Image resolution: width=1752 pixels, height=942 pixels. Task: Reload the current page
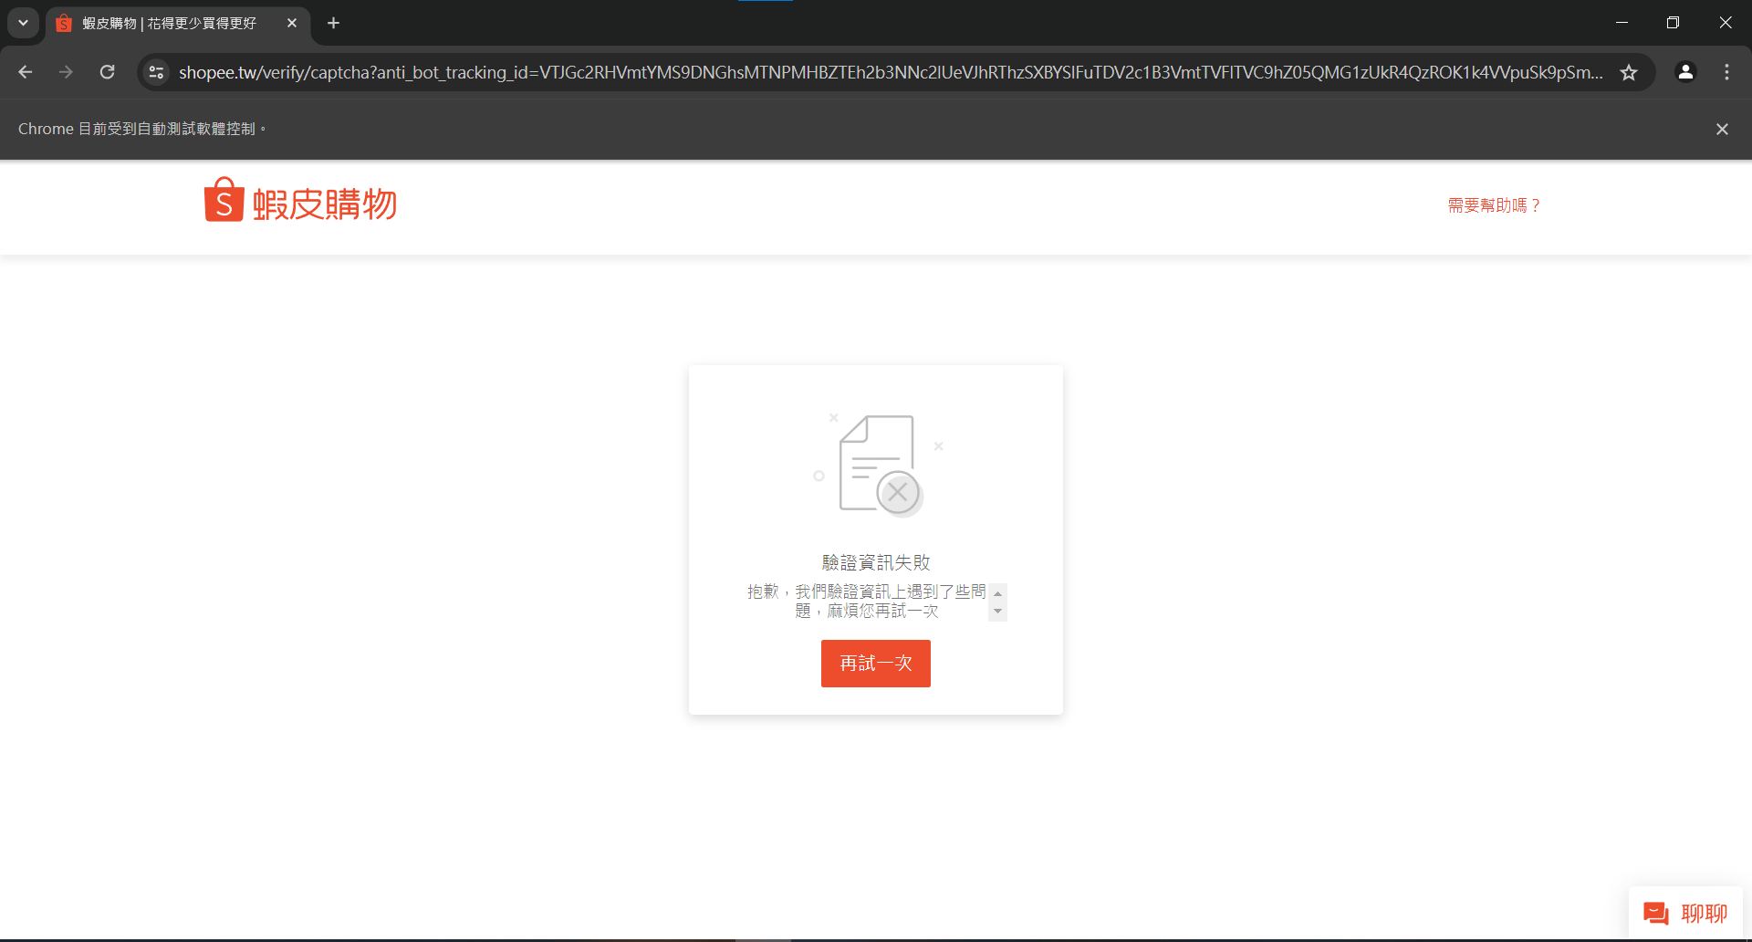pos(107,72)
